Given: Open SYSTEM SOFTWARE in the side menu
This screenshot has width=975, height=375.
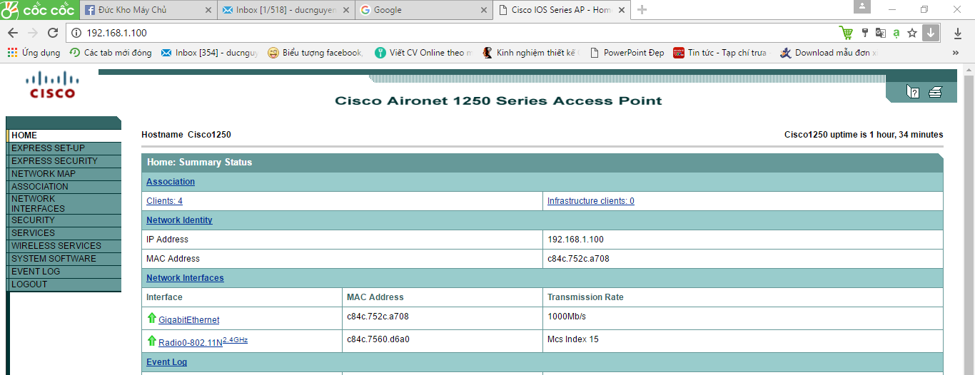Looking at the screenshot, I should [64, 259].
